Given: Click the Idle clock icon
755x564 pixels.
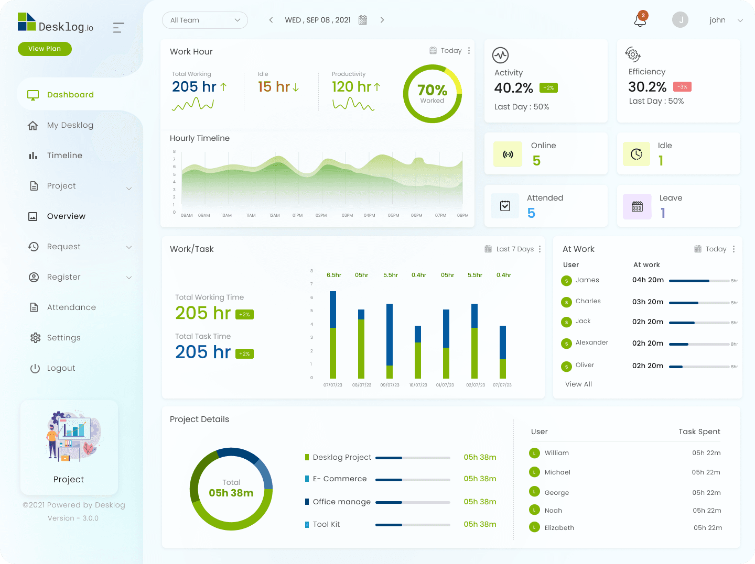Looking at the screenshot, I should (637, 154).
